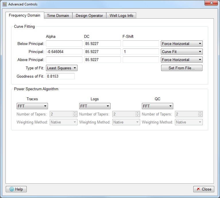Click the QC Number of Tapers field
Viewport: 220px width, 198px height.
187,114
